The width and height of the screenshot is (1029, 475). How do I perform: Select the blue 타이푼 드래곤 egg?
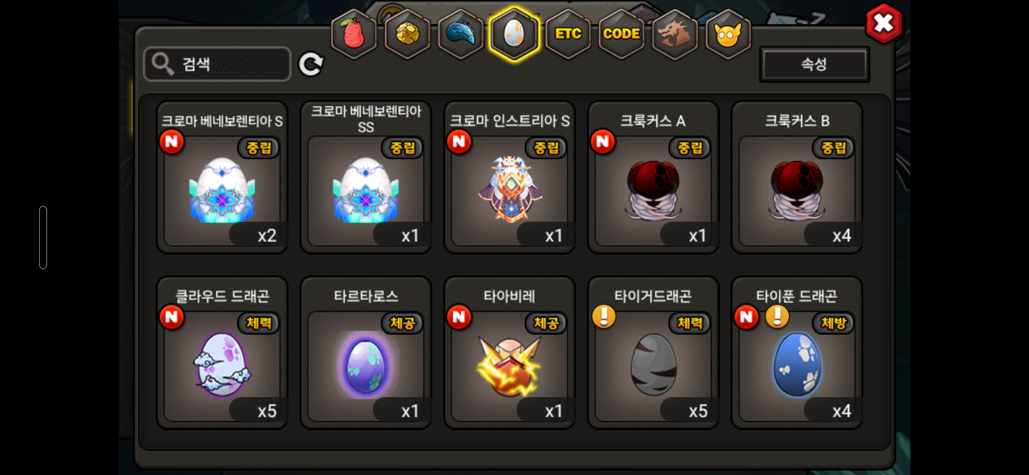click(797, 353)
